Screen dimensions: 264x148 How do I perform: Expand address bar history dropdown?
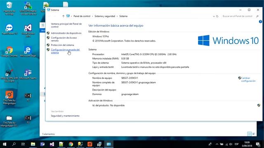(214, 16)
